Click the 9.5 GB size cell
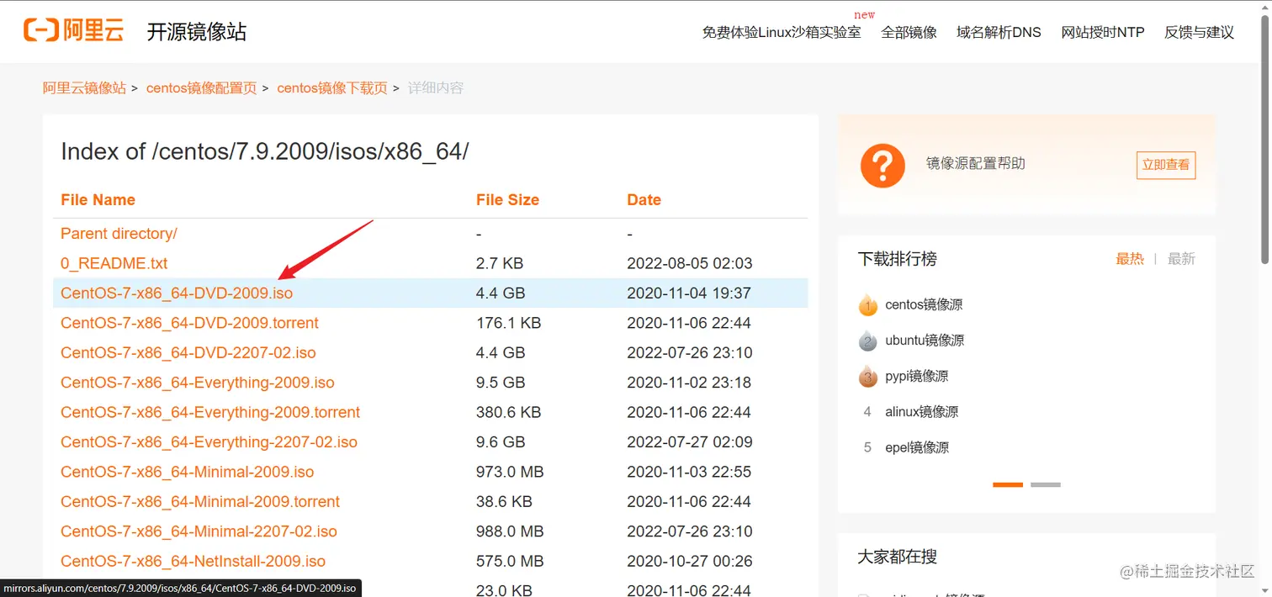Viewport: 1272px width, 597px height. point(501,383)
